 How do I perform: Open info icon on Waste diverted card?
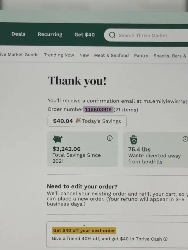click(185, 139)
